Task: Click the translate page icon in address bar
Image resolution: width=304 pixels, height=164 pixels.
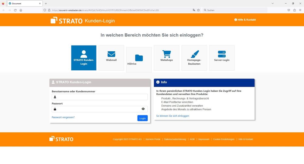Action: click(194, 10)
